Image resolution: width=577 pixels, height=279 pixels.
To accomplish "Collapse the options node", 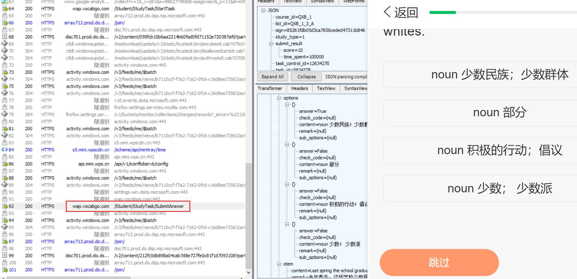I will [x=279, y=98].
